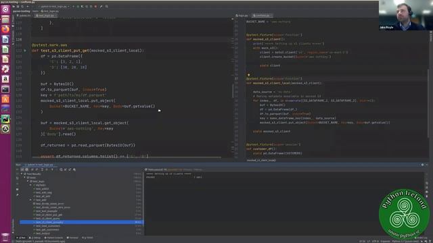Click the yellow lightbulb intention icon
Screen dimensions: 433x243
(248, 75)
